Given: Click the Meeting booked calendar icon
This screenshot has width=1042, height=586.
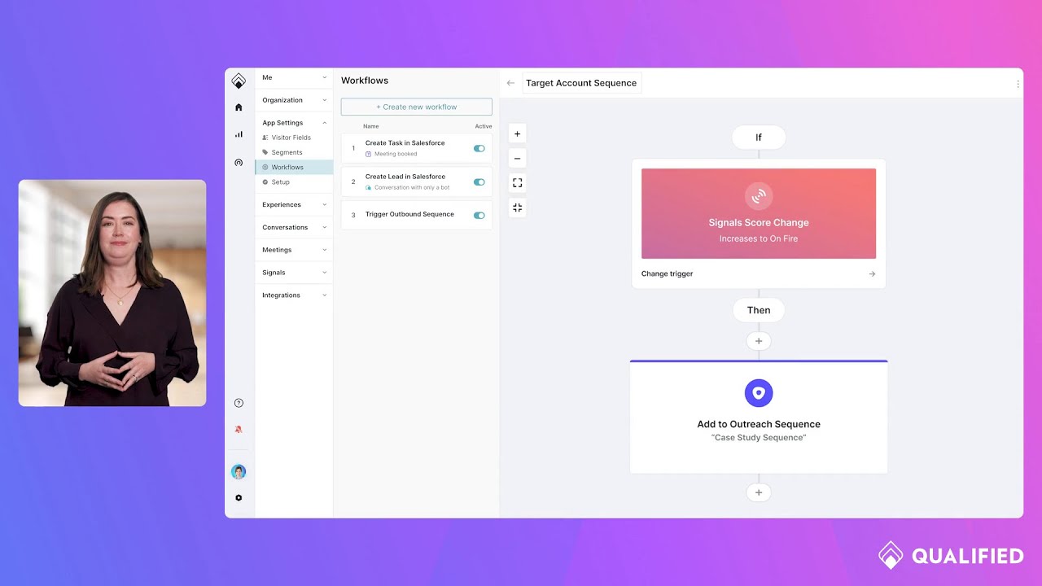Looking at the screenshot, I should tap(368, 154).
